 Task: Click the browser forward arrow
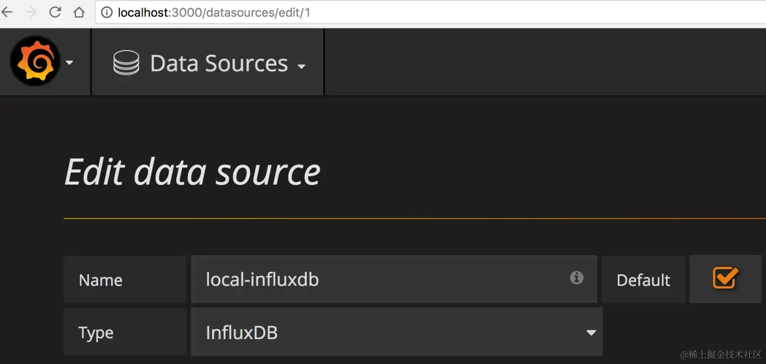point(31,12)
